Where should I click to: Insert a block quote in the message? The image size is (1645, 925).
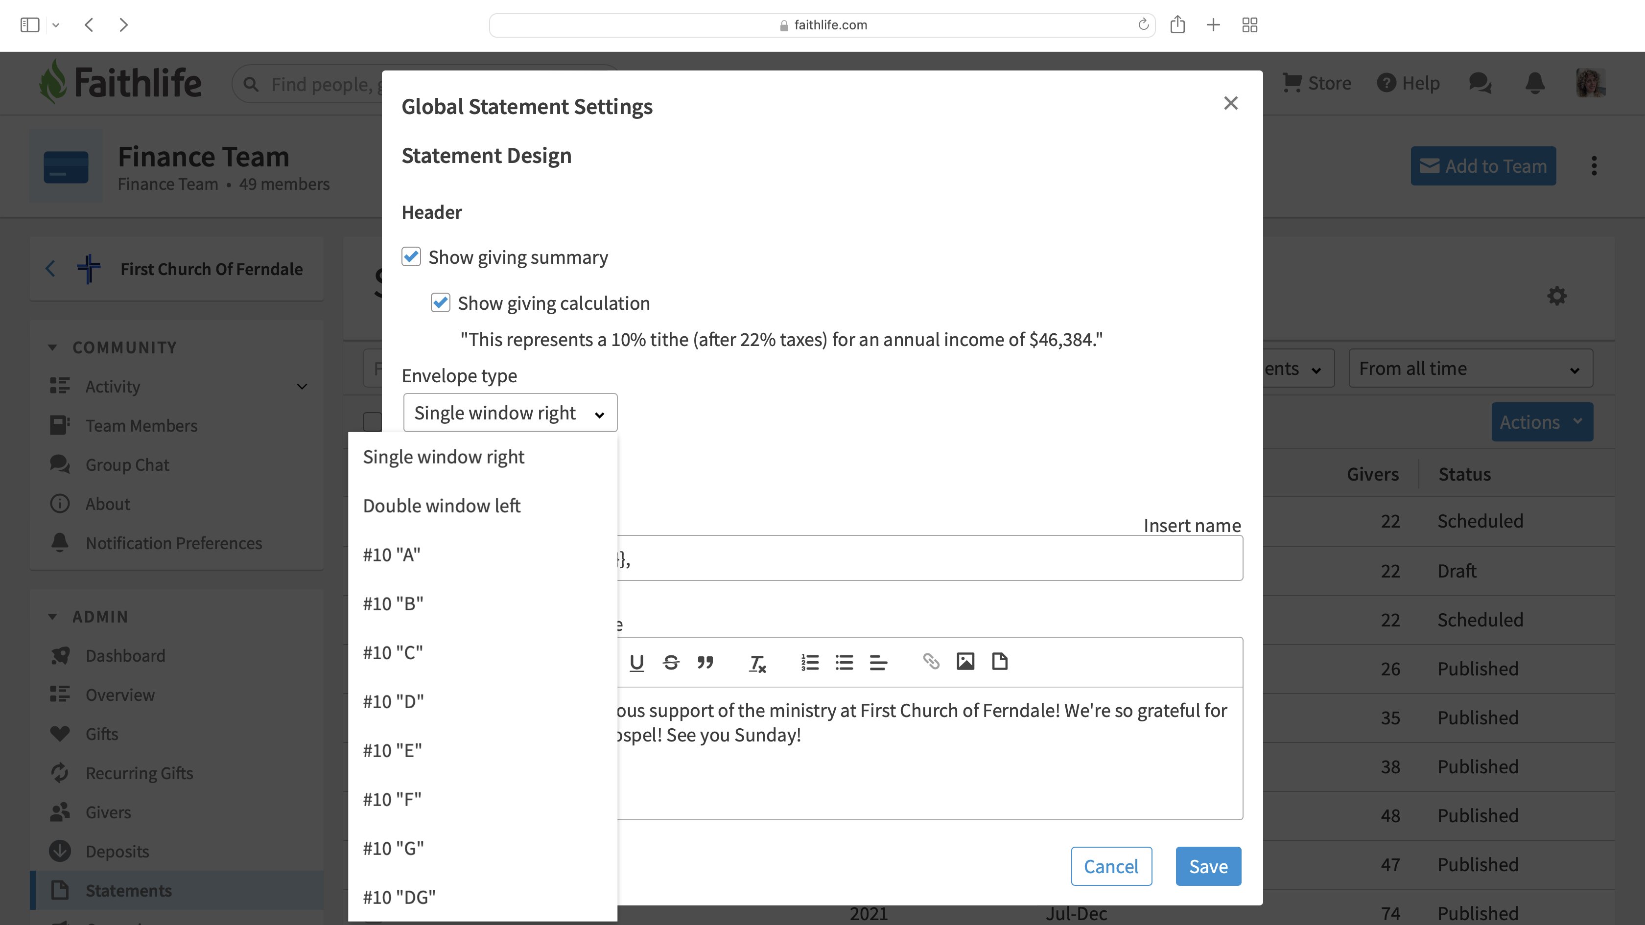point(705,662)
